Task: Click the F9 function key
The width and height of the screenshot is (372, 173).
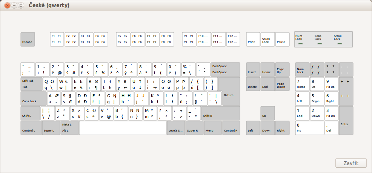Action: click(x=189, y=39)
